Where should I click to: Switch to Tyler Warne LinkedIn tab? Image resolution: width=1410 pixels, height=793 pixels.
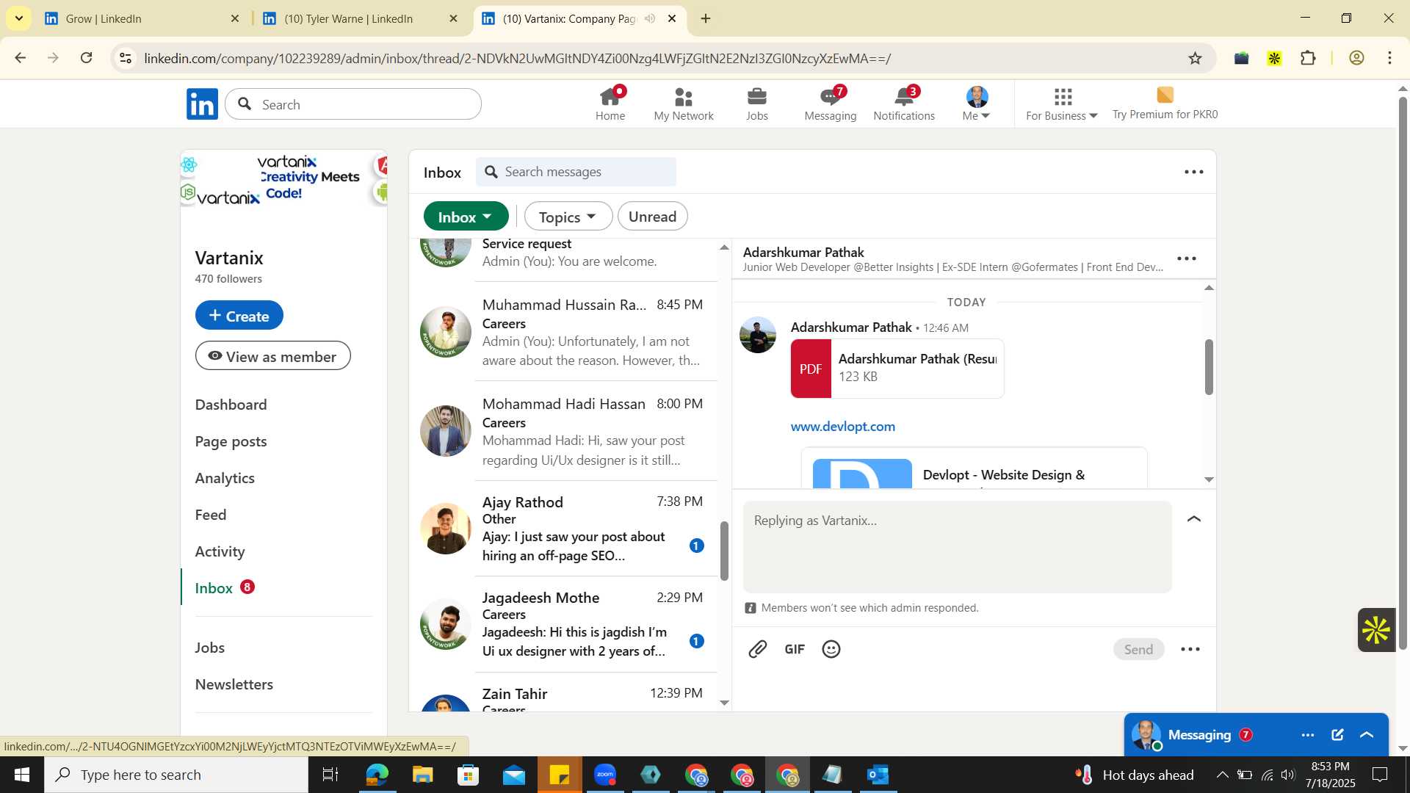pyautogui.click(x=361, y=18)
